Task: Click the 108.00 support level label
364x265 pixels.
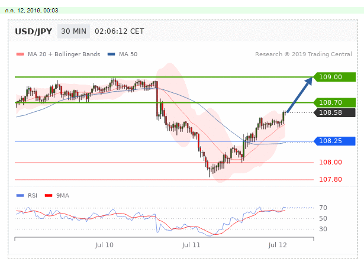Action: point(330,162)
